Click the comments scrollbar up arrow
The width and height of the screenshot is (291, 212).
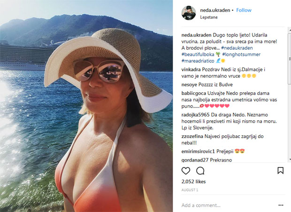click(x=290, y=29)
